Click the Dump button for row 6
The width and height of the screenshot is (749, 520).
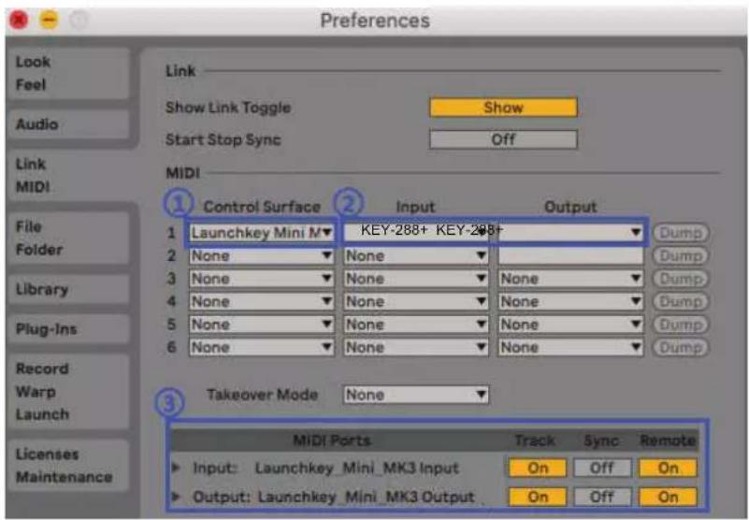(x=681, y=348)
